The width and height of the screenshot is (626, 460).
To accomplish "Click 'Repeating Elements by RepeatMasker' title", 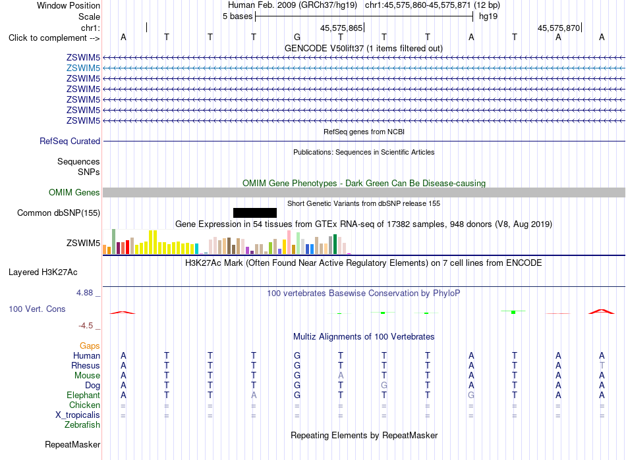I will pyautogui.click(x=364, y=435).
